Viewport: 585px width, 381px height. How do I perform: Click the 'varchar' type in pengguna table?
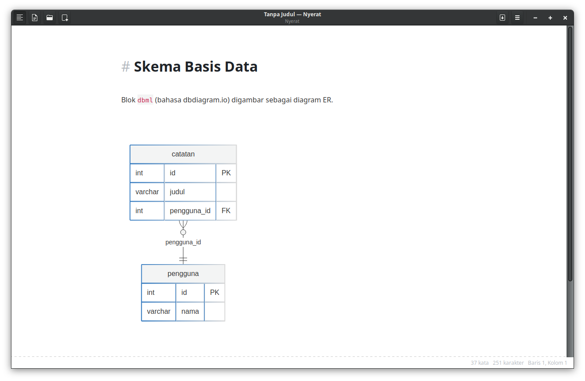coord(159,312)
